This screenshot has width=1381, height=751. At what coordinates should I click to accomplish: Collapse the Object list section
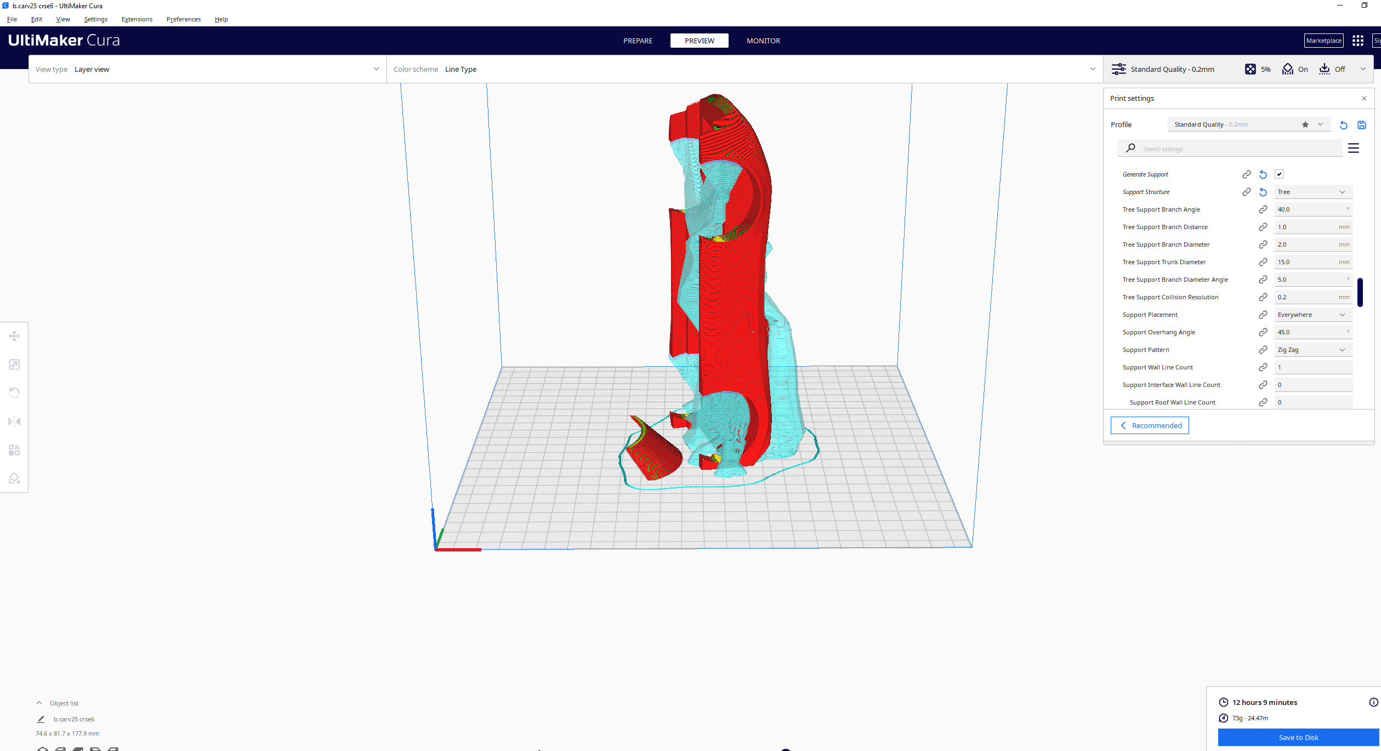click(39, 703)
